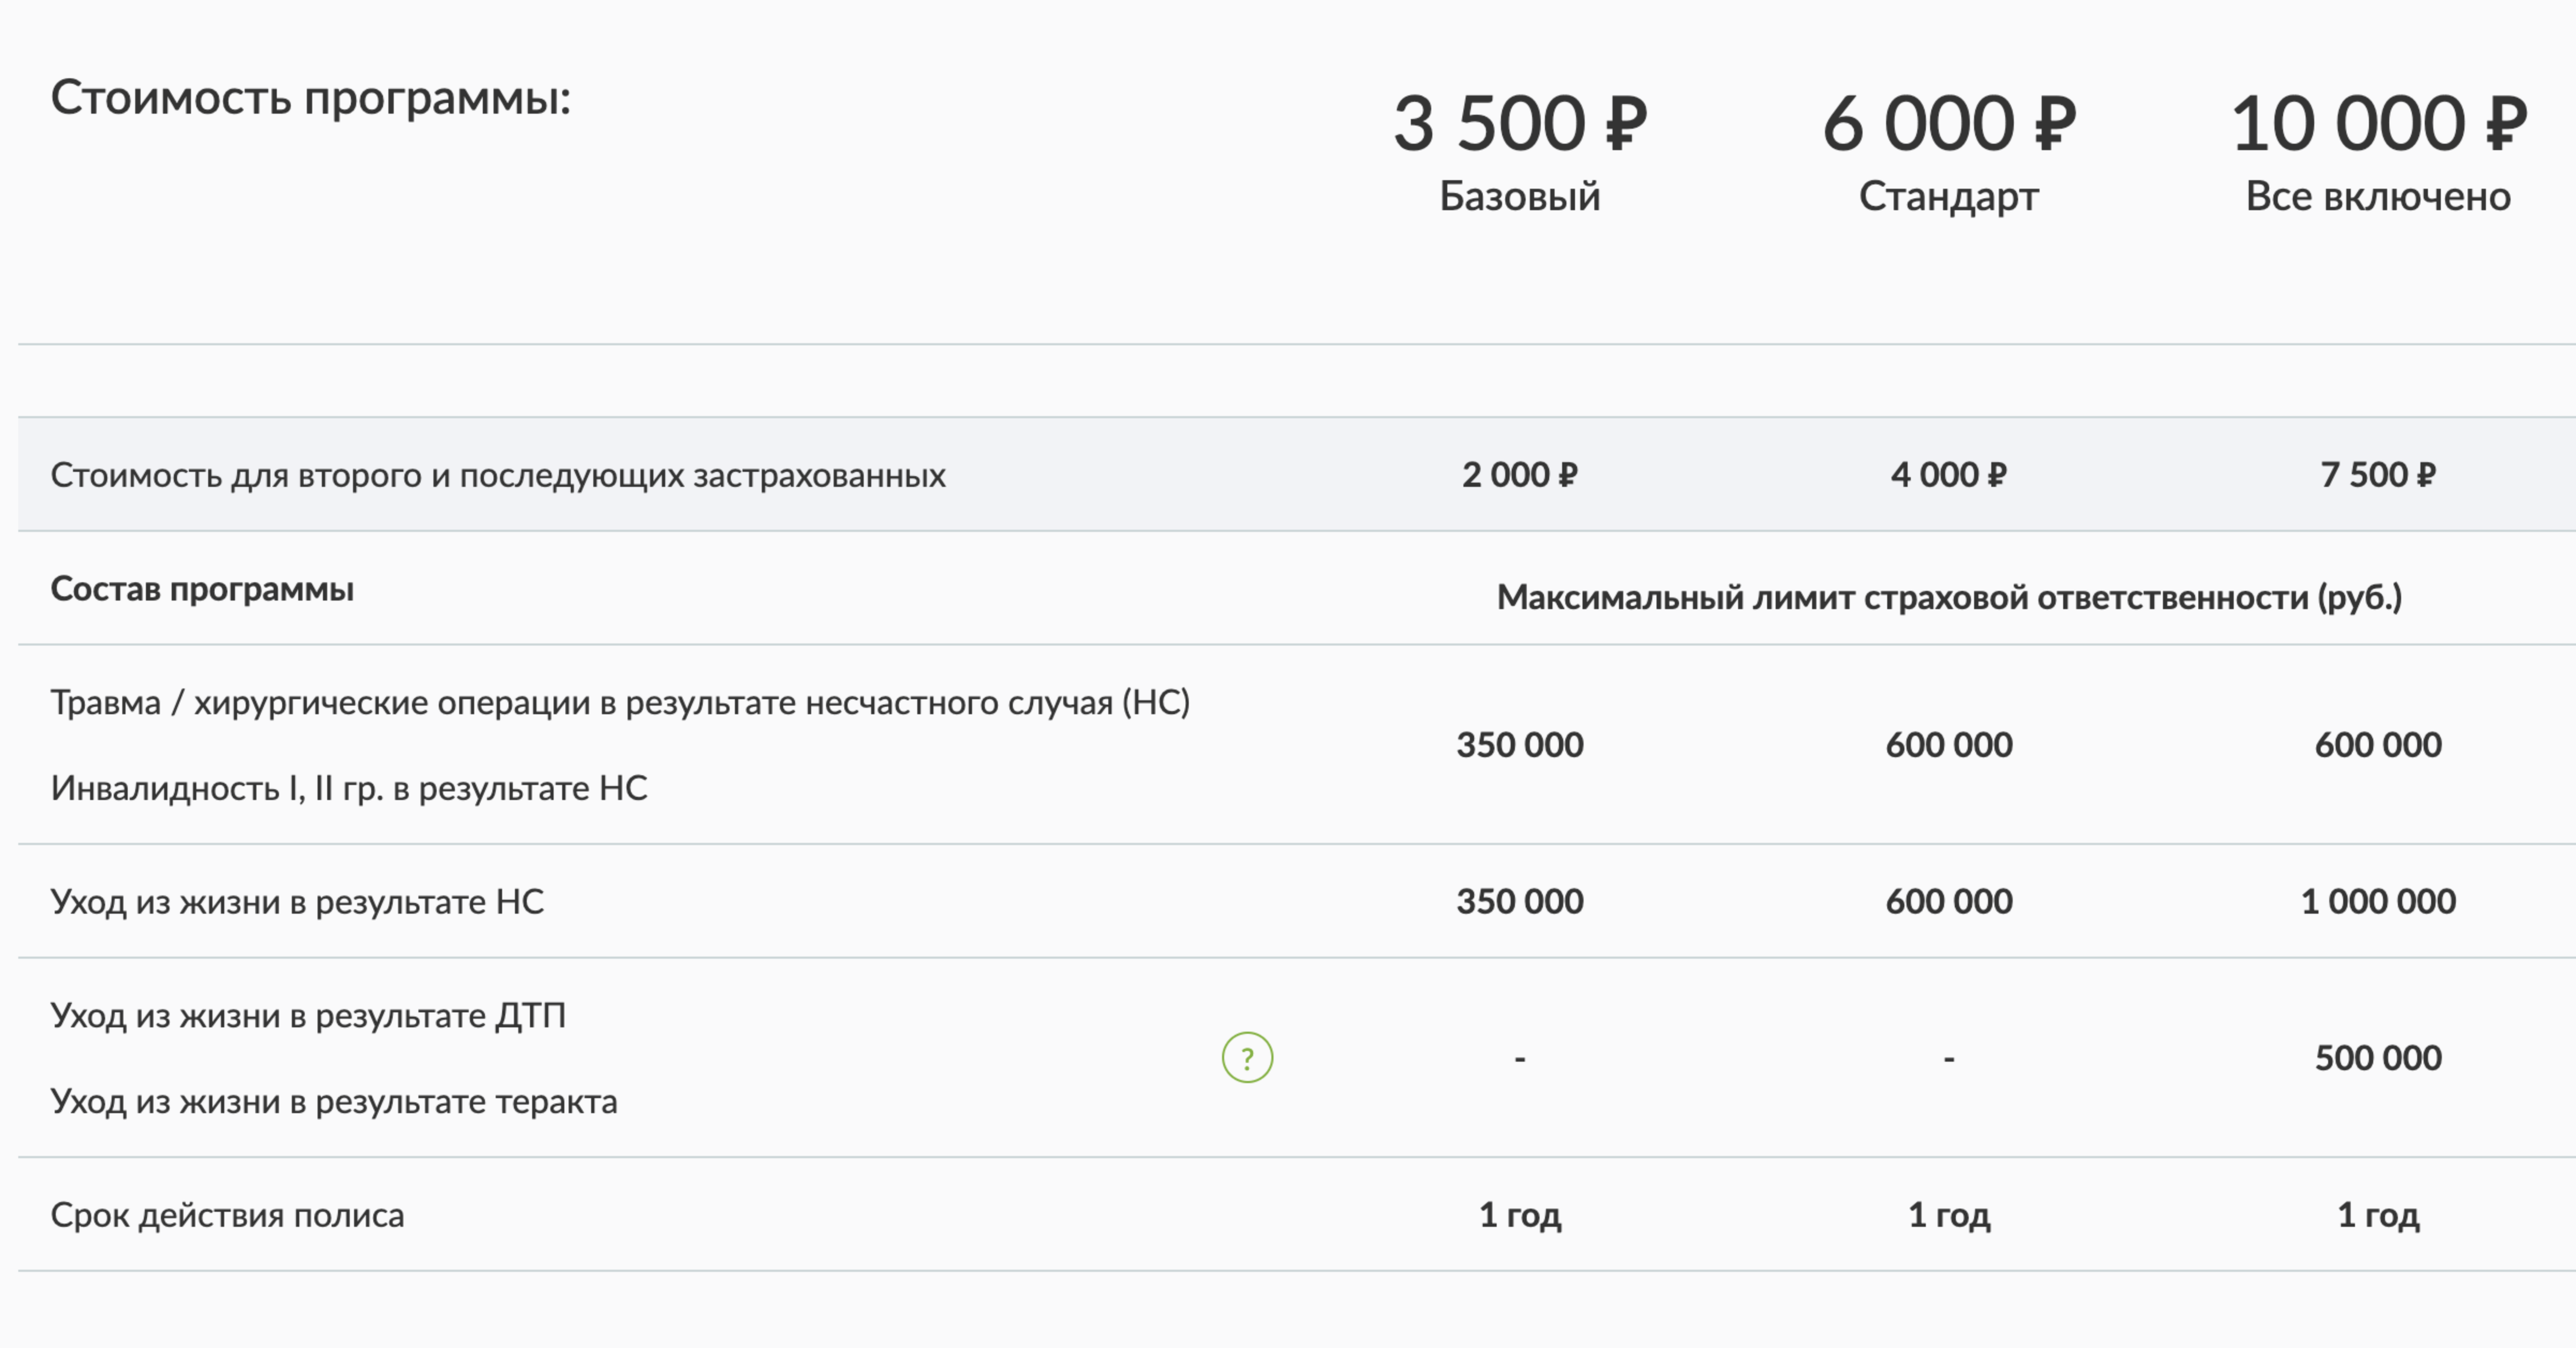This screenshot has width=2576, height=1348.
Task: Click the Стоимость программы heading
Action: click(x=311, y=99)
